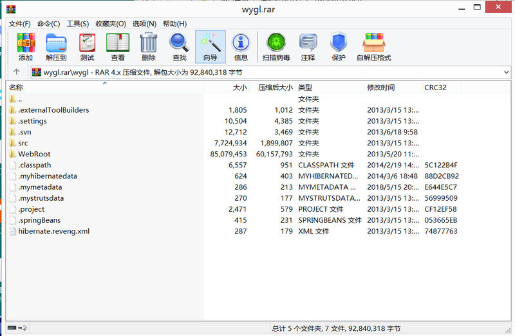Screen dimensions: 515x336
Task: Open the Help (帮助) menu
Action: point(174,24)
